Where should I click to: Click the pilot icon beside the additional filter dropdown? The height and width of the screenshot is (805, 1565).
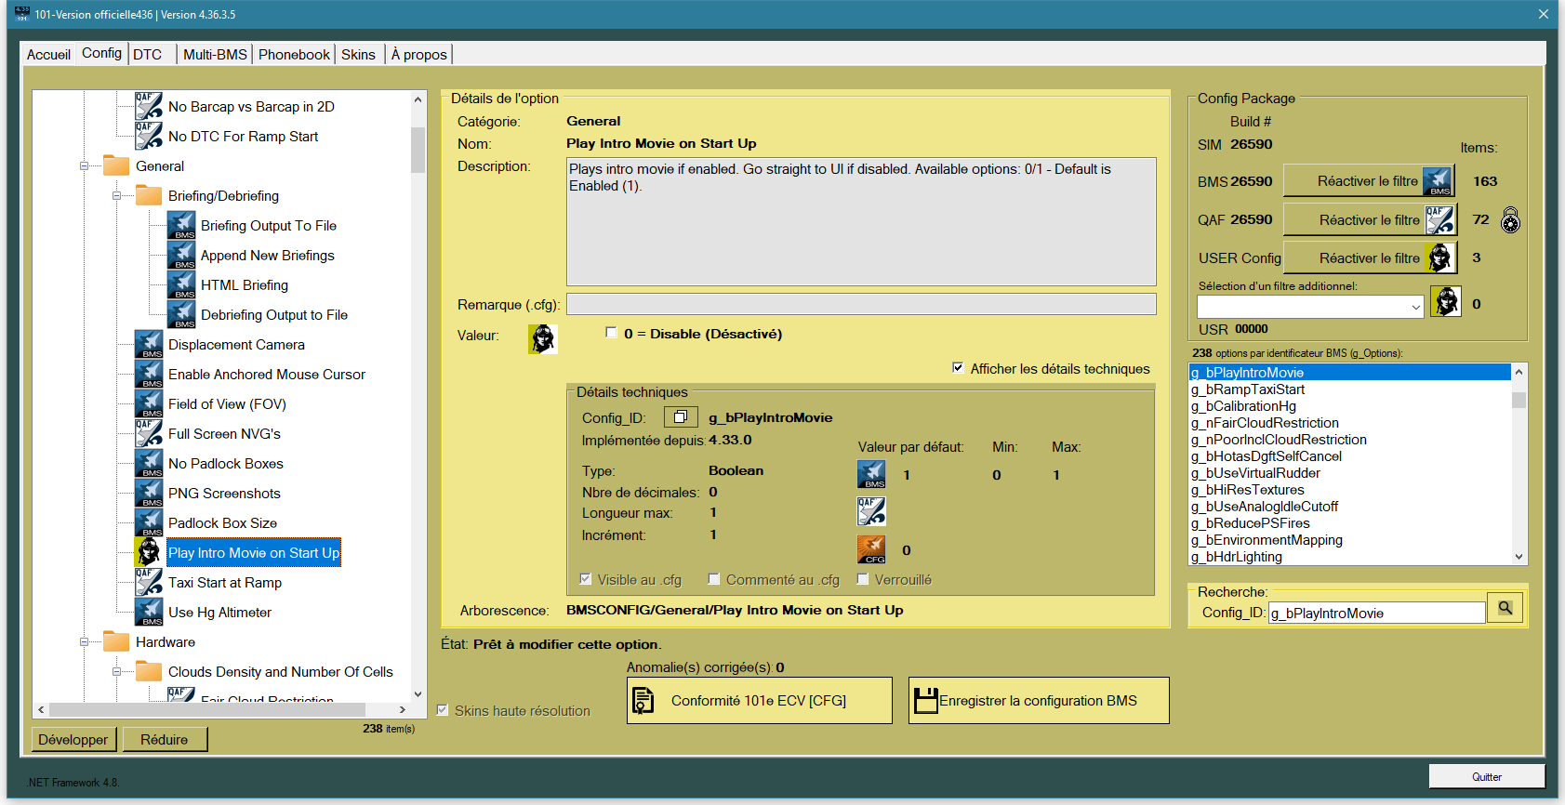tap(1445, 301)
